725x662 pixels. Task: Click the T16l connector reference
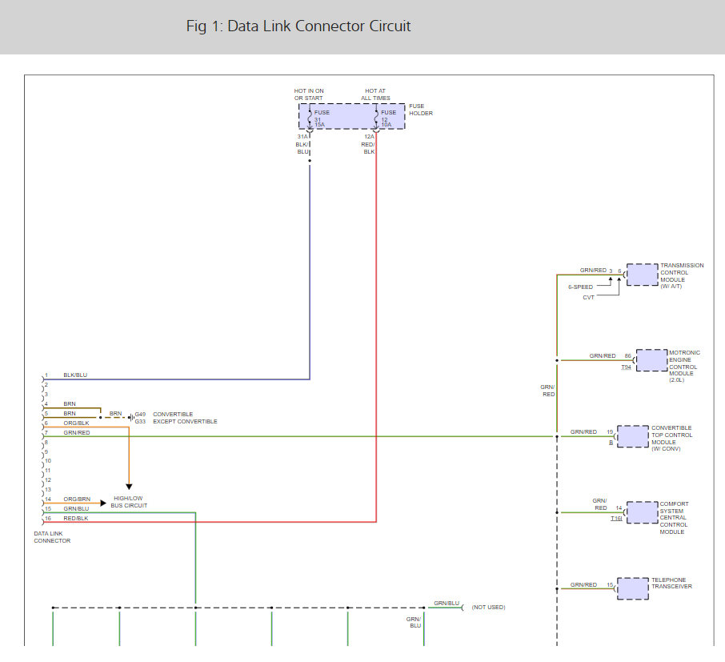point(616,519)
